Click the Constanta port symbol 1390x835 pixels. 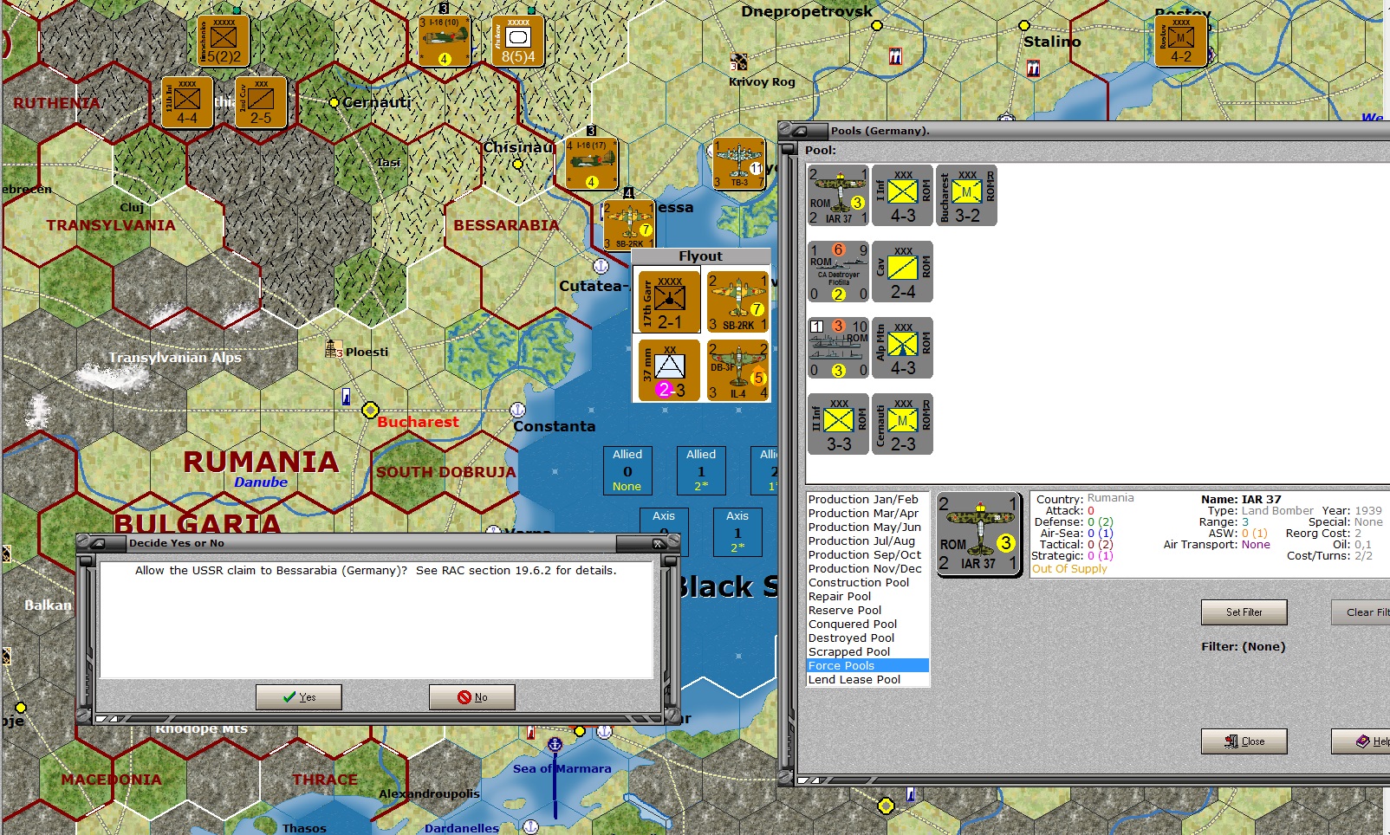(517, 410)
